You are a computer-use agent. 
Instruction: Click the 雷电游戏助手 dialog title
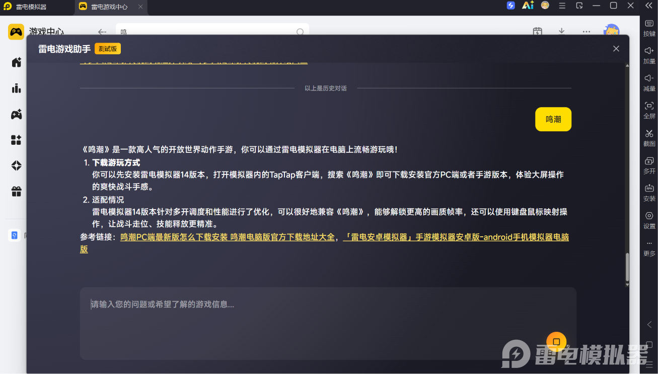coord(64,49)
